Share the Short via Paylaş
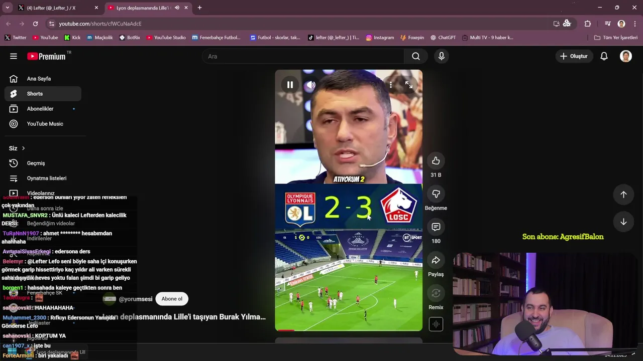The width and height of the screenshot is (643, 361). pos(436,260)
